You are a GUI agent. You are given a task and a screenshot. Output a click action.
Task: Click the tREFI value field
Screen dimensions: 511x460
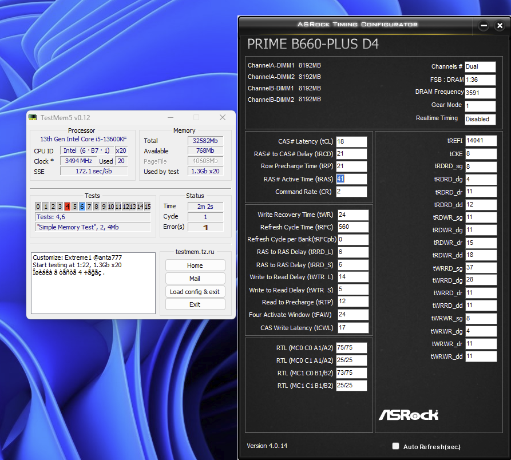tap(481, 141)
